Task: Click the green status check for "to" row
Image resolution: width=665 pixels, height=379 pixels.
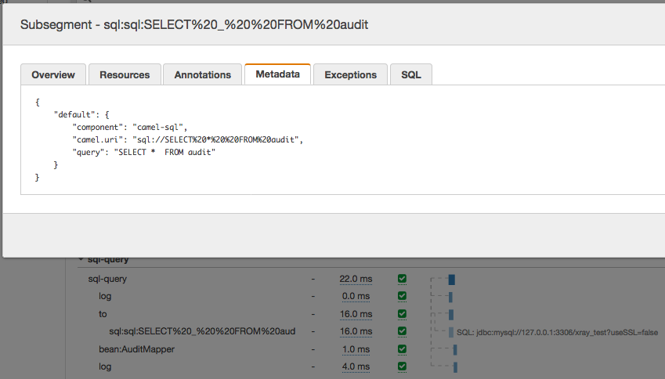Action: click(x=402, y=314)
